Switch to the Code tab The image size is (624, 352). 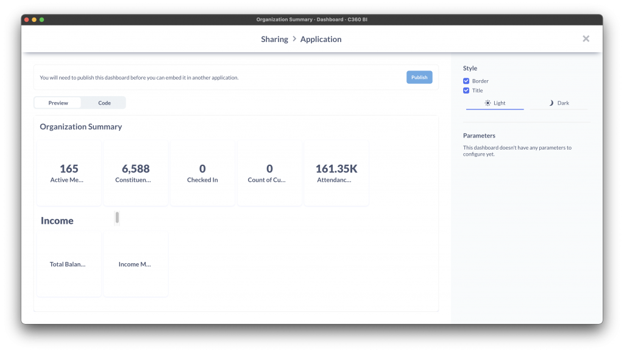pos(104,103)
